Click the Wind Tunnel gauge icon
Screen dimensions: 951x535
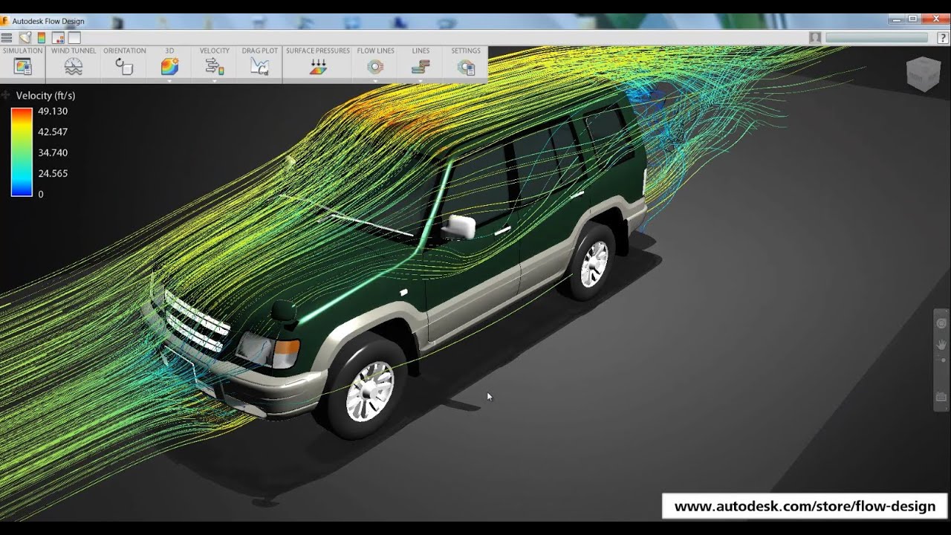point(74,67)
